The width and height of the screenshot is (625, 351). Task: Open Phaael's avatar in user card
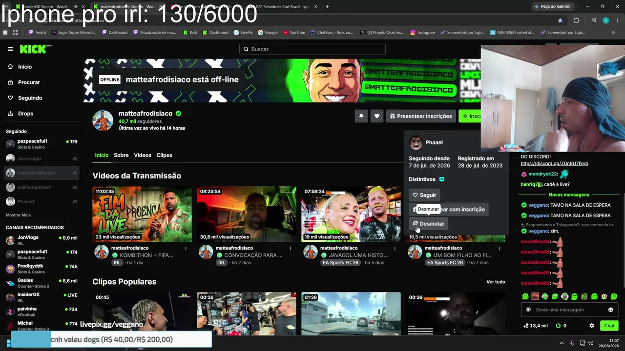tap(416, 143)
